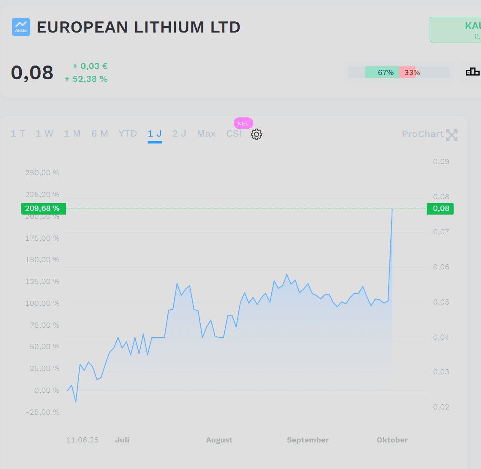Click the green 0,08 price label

point(440,209)
